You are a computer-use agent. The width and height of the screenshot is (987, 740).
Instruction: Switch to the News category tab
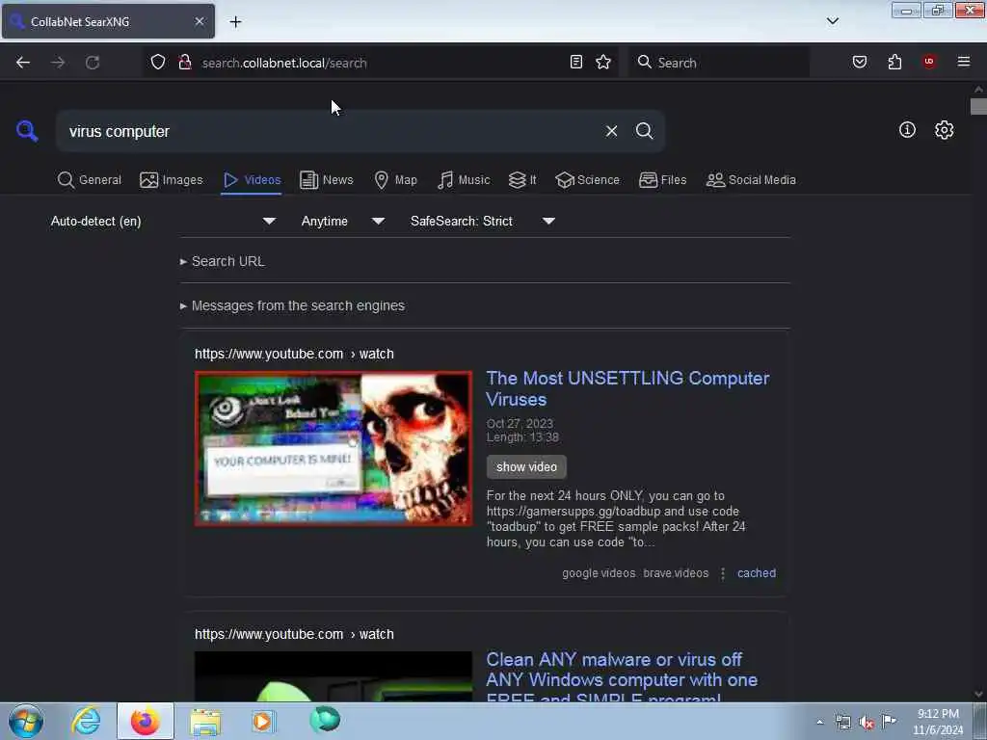point(327,180)
